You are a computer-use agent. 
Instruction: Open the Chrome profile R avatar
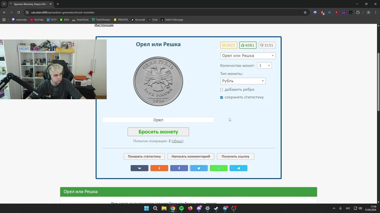pos(368,12)
